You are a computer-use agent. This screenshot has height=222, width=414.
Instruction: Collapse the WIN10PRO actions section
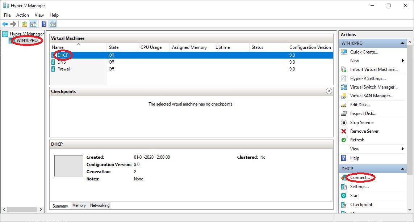click(402, 43)
